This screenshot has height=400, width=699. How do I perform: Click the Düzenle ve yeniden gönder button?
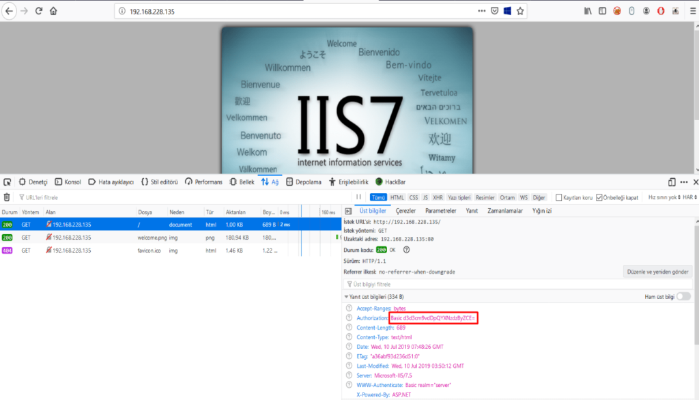click(x=657, y=272)
